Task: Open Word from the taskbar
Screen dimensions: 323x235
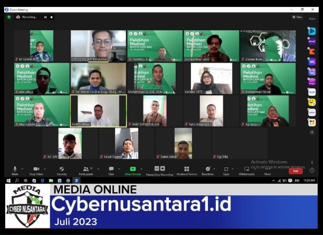Action: click(60, 180)
